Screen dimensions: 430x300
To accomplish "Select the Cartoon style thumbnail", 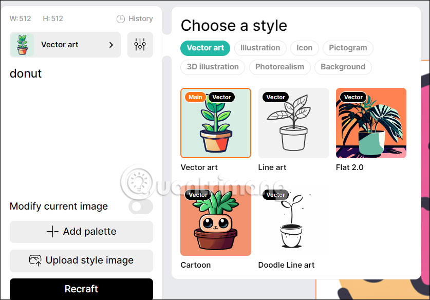I will click(x=216, y=220).
